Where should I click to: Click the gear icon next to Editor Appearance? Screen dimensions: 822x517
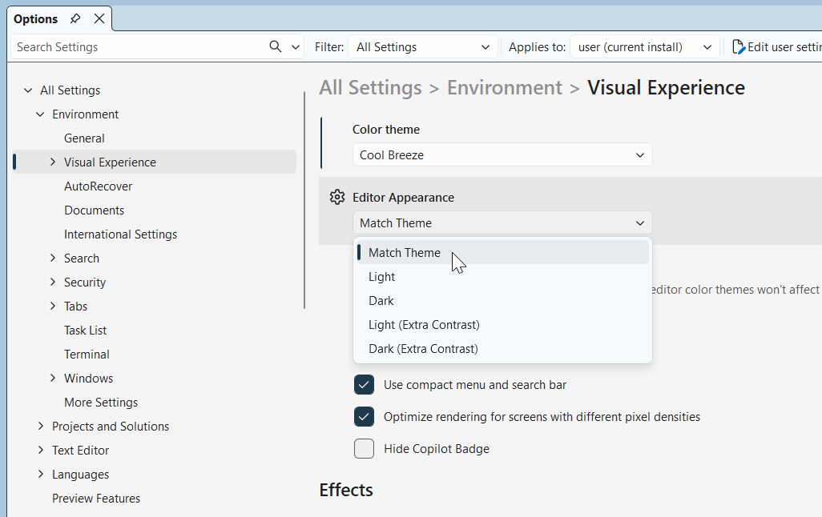point(337,197)
